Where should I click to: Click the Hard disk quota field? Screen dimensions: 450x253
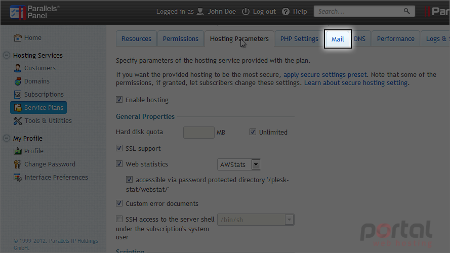(199, 133)
